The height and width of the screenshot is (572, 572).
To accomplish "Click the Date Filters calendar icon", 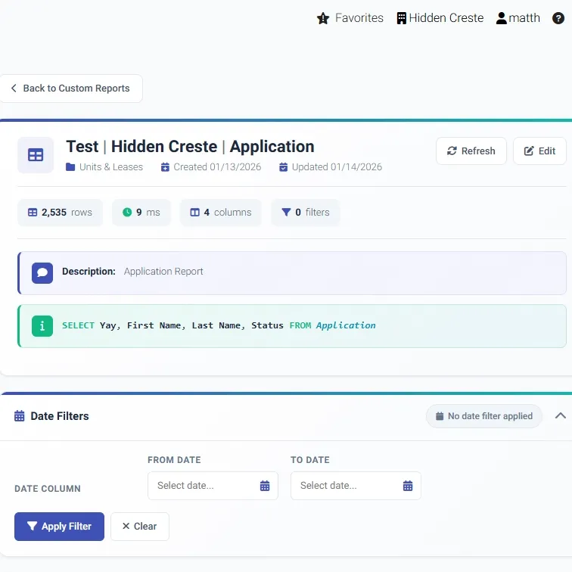I will point(20,416).
